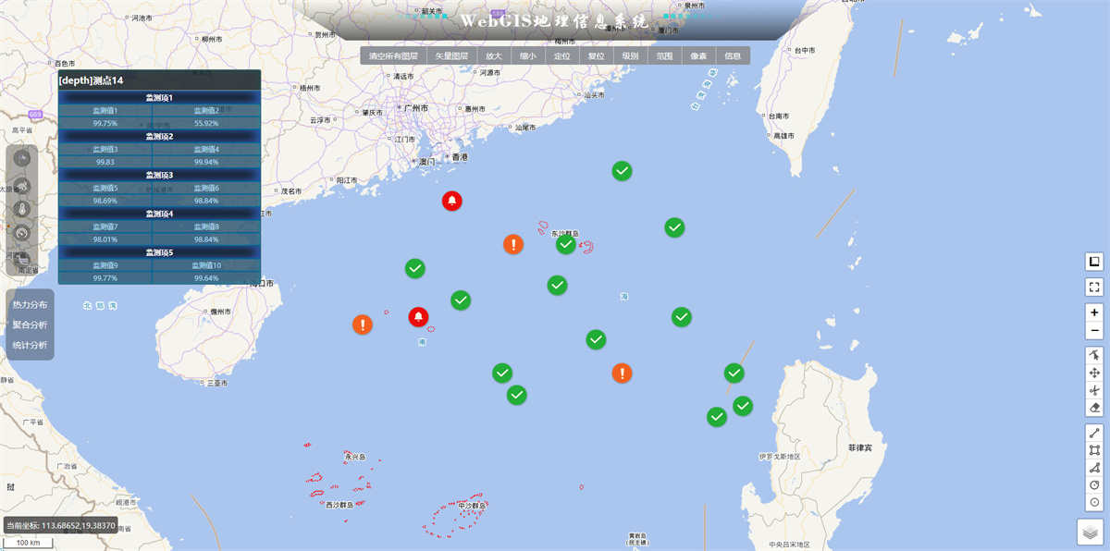The height and width of the screenshot is (551, 1110).
Task: Choose 定位 in the top toolbar
Action: pos(561,55)
